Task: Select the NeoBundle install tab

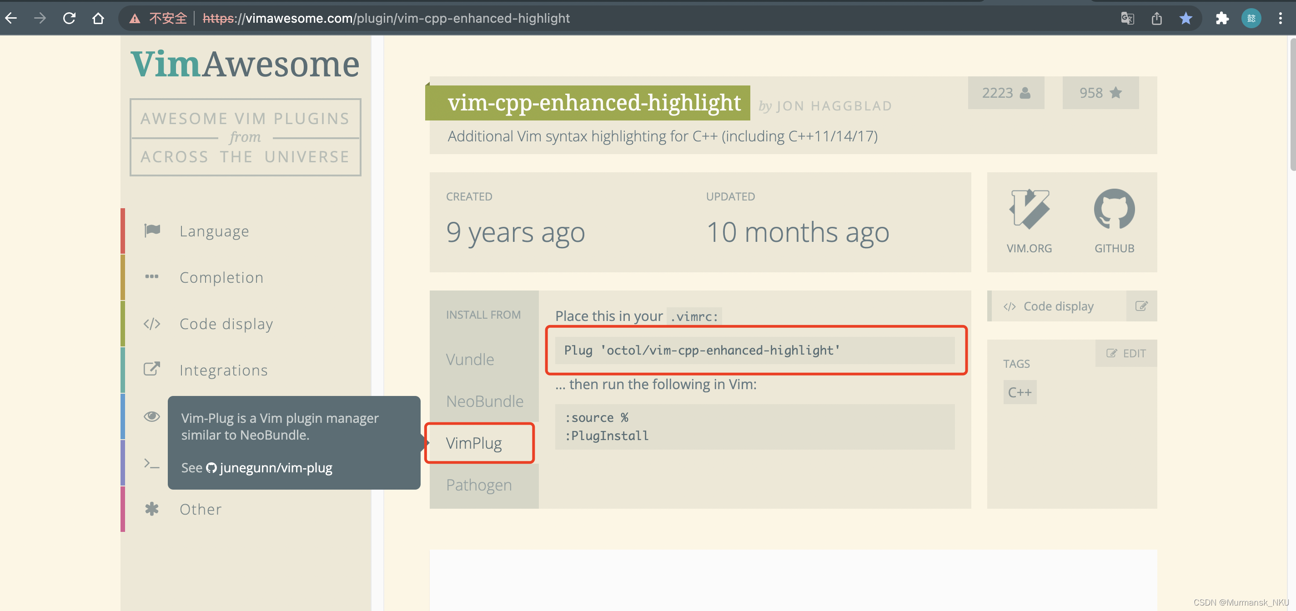Action: tap(484, 401)
